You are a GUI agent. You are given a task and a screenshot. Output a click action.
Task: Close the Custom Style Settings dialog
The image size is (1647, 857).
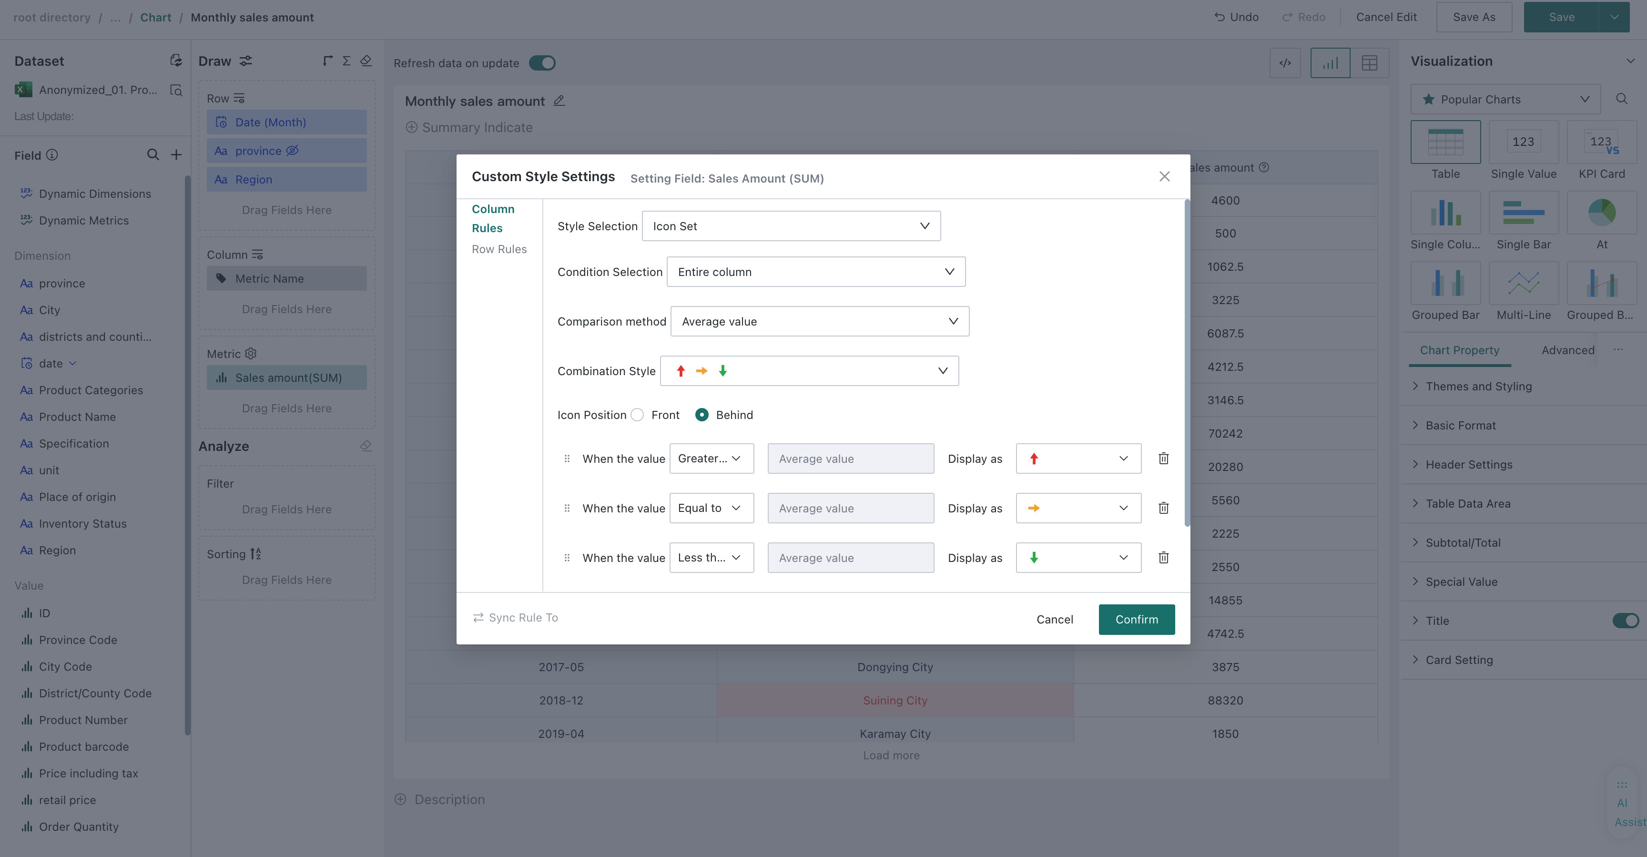tap(1164, 176)
